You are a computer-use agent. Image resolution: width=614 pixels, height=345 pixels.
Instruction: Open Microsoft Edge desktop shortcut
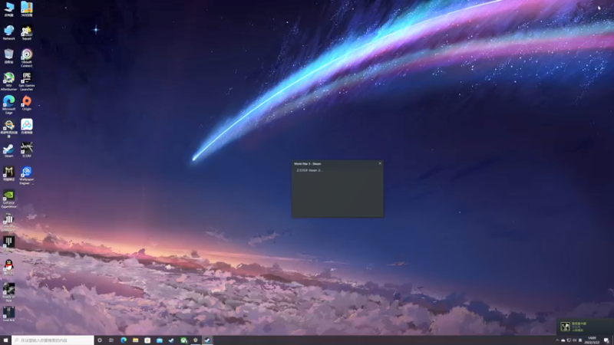click(x=8, y=104)
